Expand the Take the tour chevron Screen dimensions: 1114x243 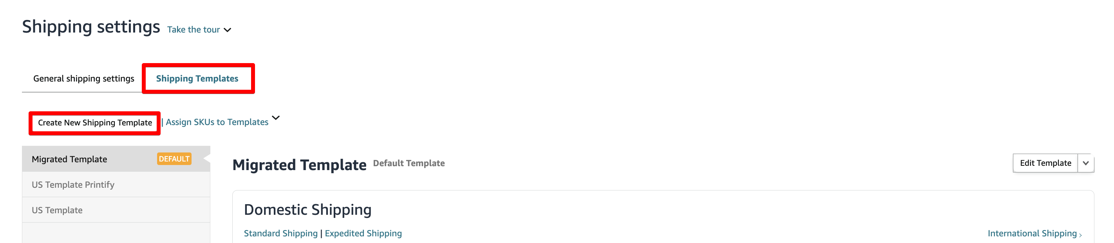(x=228, y=30)
